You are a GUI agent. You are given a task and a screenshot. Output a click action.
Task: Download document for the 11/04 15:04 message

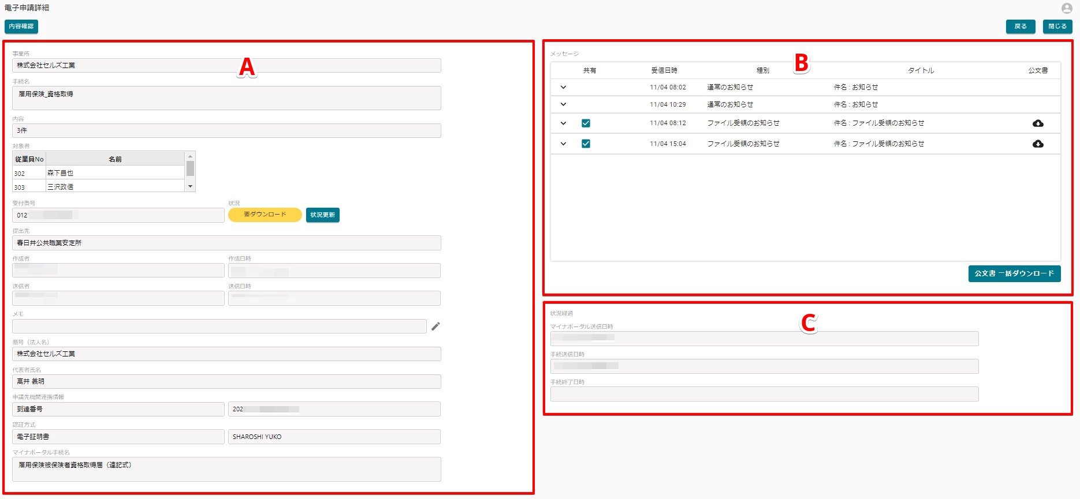[x=1038, y=144]
